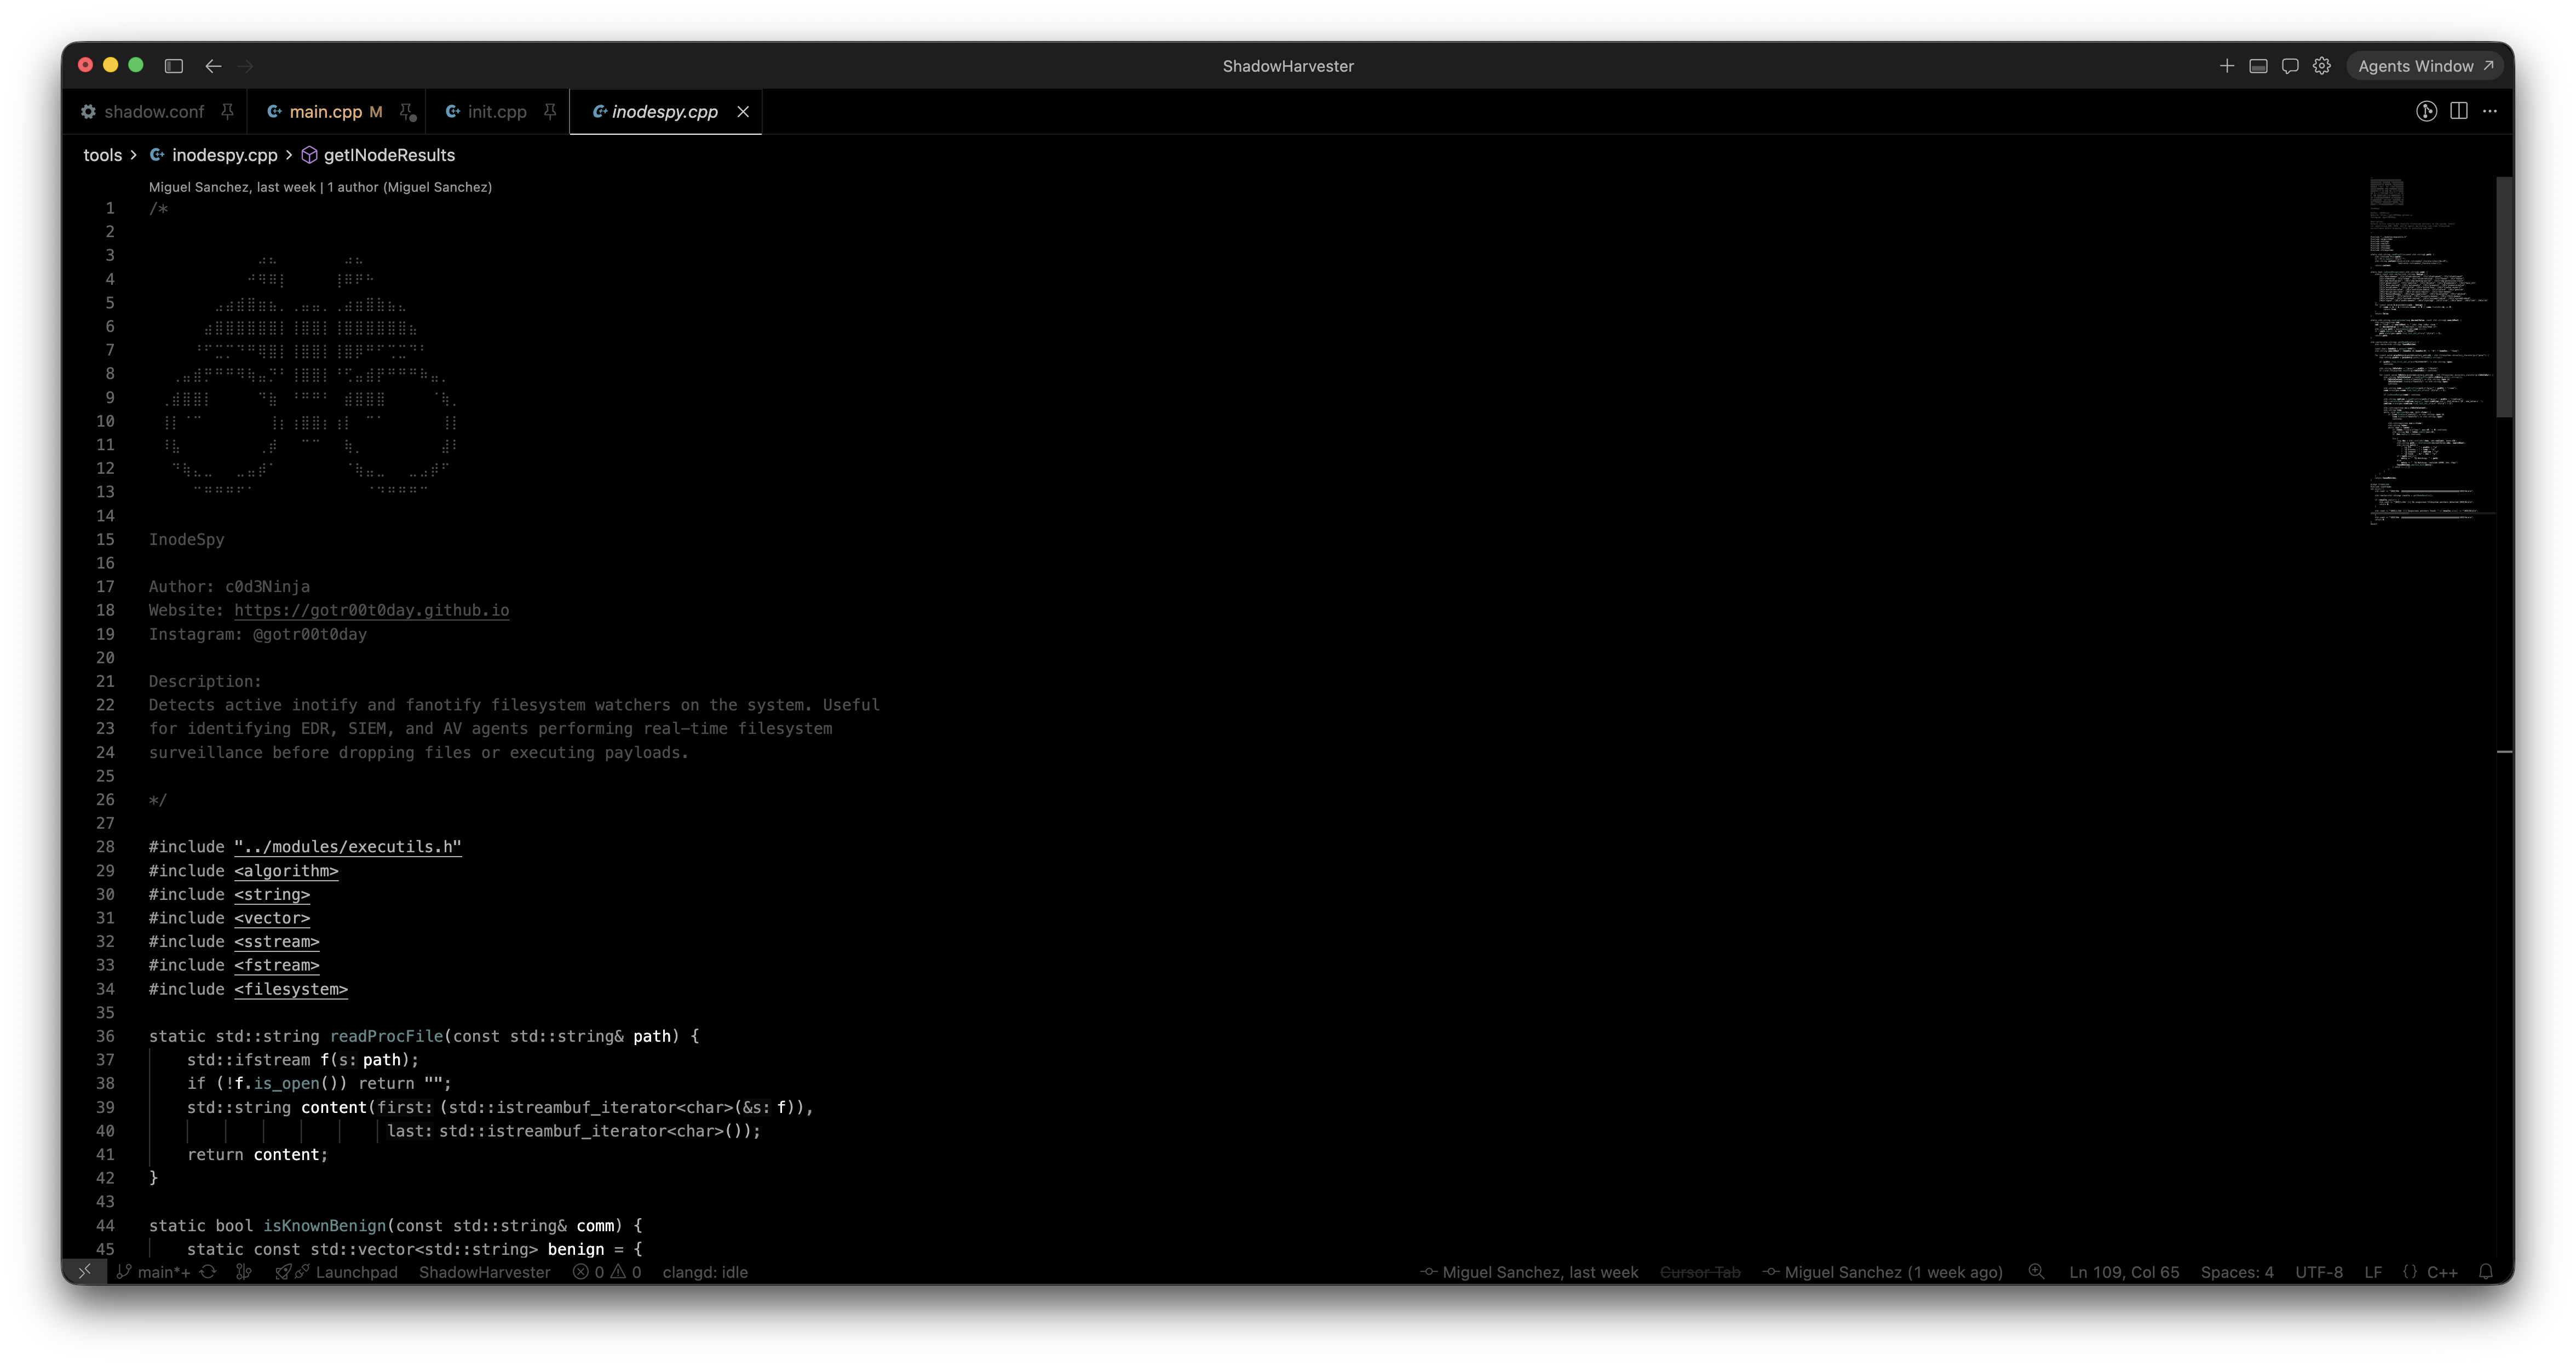Open the settings gear in title bar
Image resolution: width=2576 pixels, height=1366 pixels.
point(2322,66)
